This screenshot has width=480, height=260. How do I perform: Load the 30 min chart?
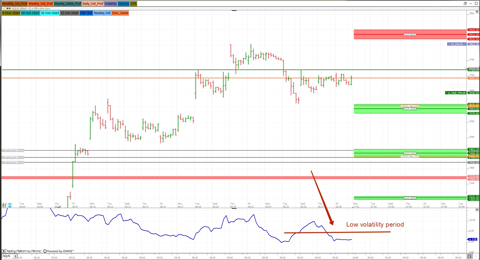point(50,13)
